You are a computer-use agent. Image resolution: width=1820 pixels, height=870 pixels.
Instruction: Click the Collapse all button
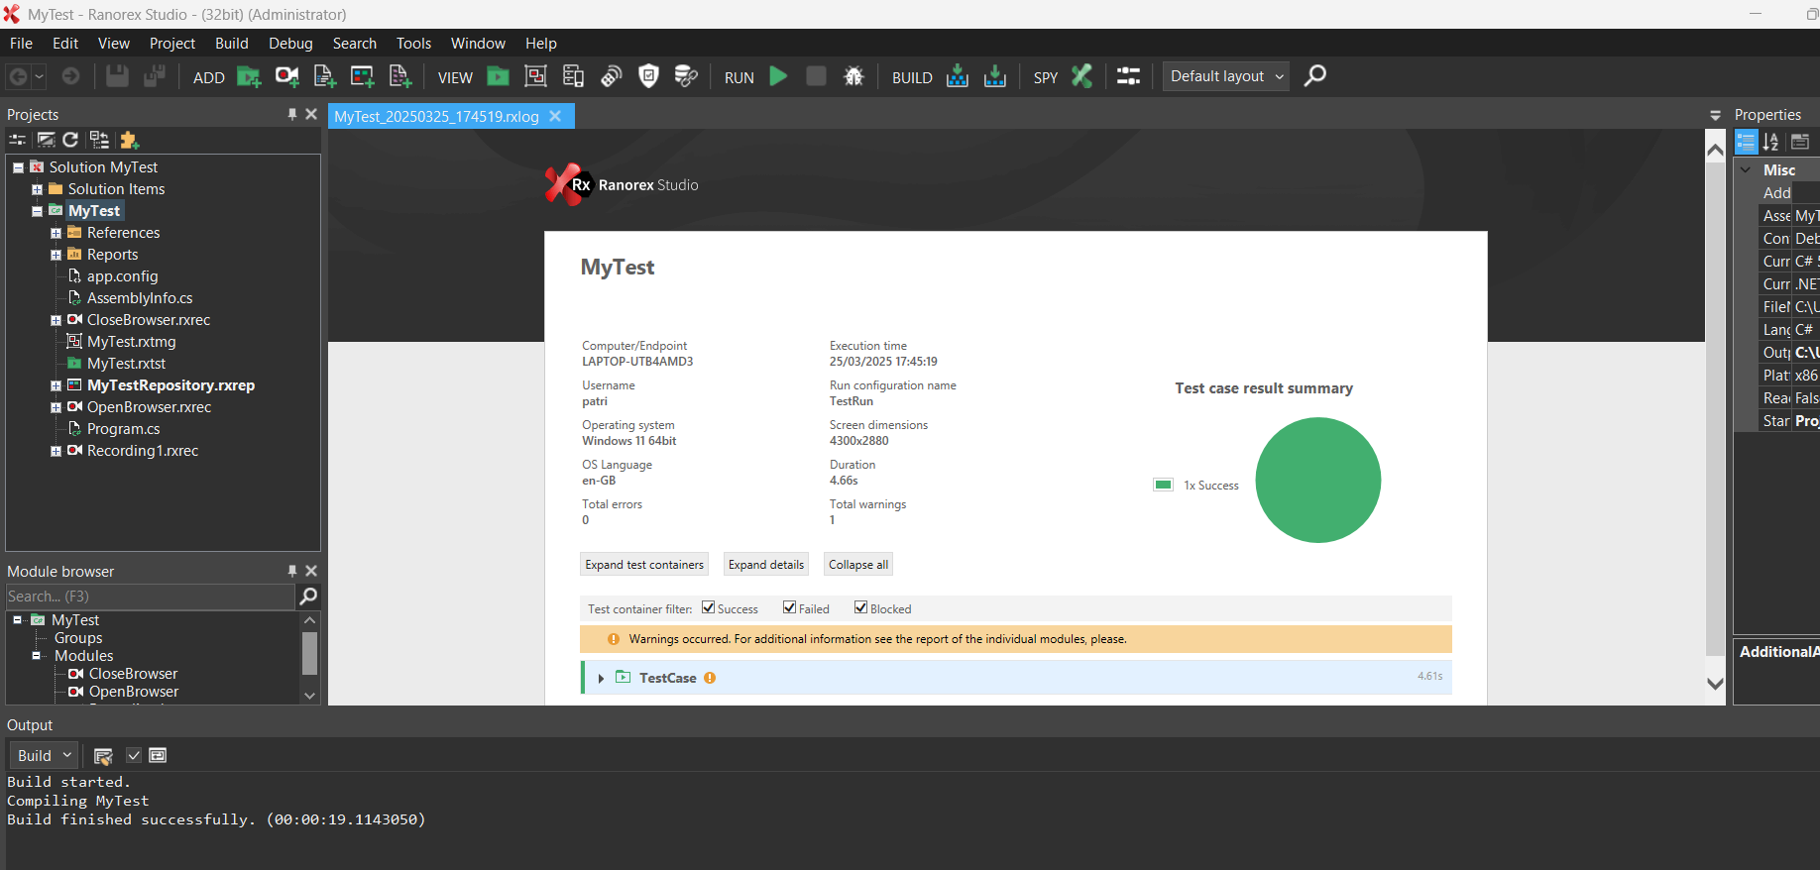pyautogui.click(x=857, y=565)
